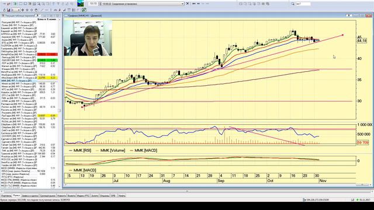
Task: Select the MMK [RSI] legend entry
Action: (80, 150)
